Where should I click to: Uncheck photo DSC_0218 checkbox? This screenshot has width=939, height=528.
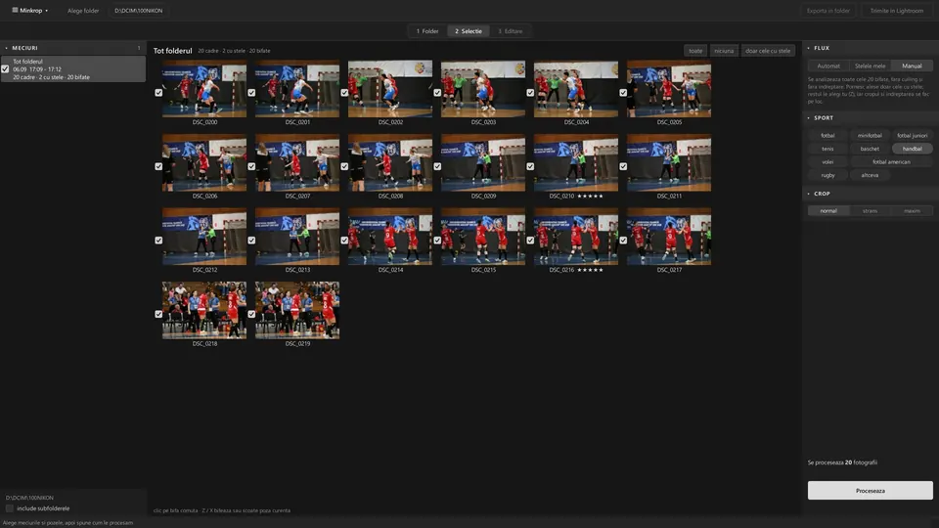tap(158, 314)
